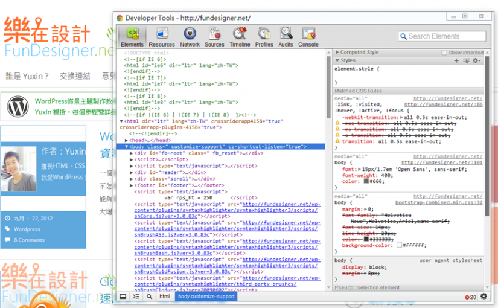
Task: Click the #666 color swatch
Action: pos(366,181)
